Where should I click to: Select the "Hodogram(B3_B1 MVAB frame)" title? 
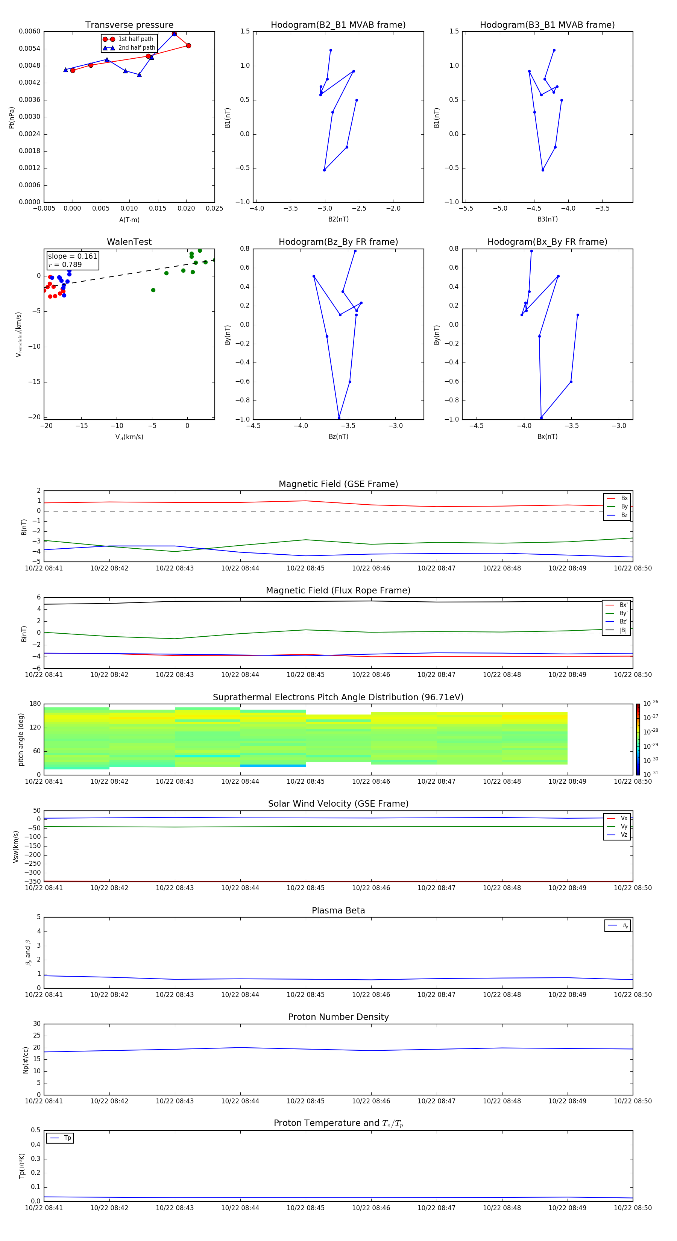point(547,25)
